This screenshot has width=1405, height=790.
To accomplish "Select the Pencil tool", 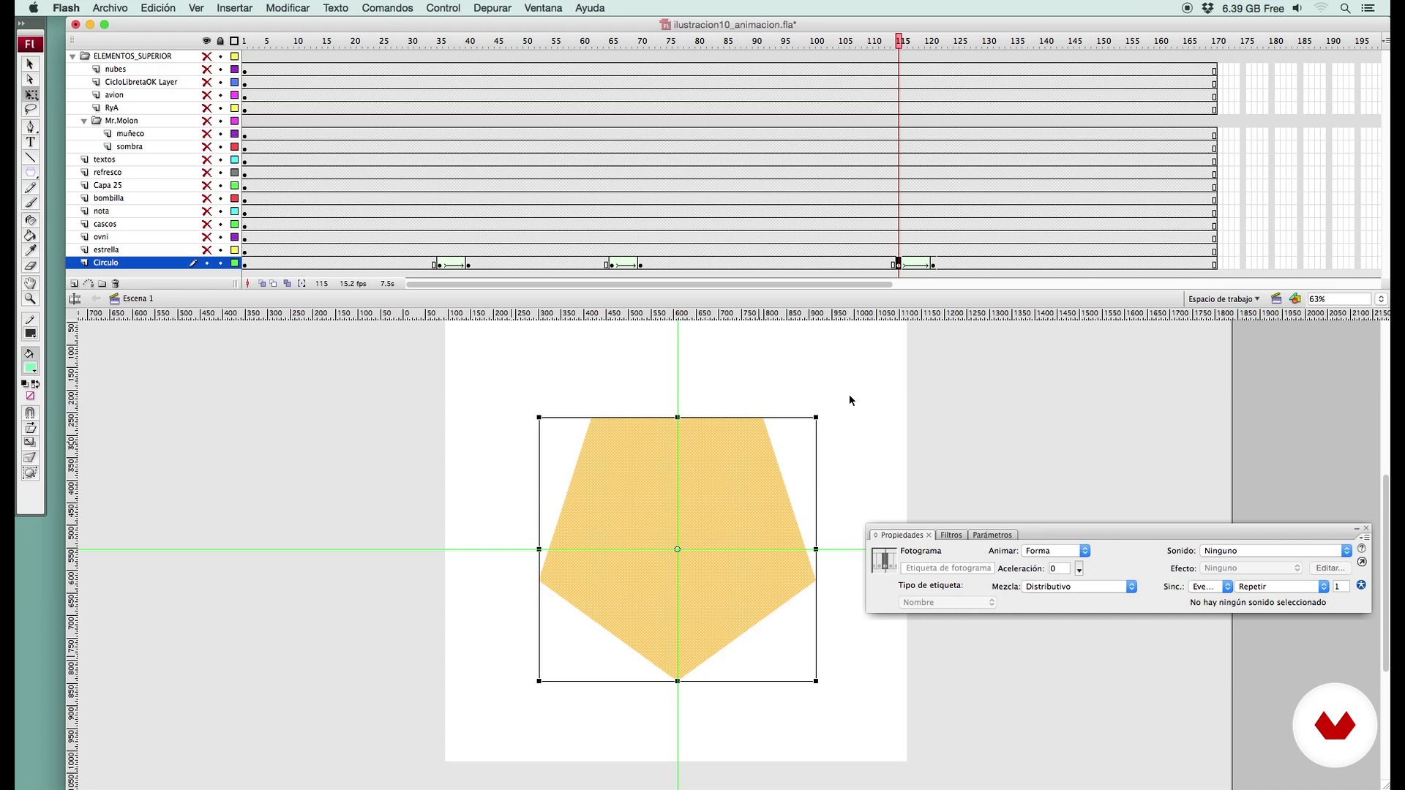I will click(x=30, y=188).
